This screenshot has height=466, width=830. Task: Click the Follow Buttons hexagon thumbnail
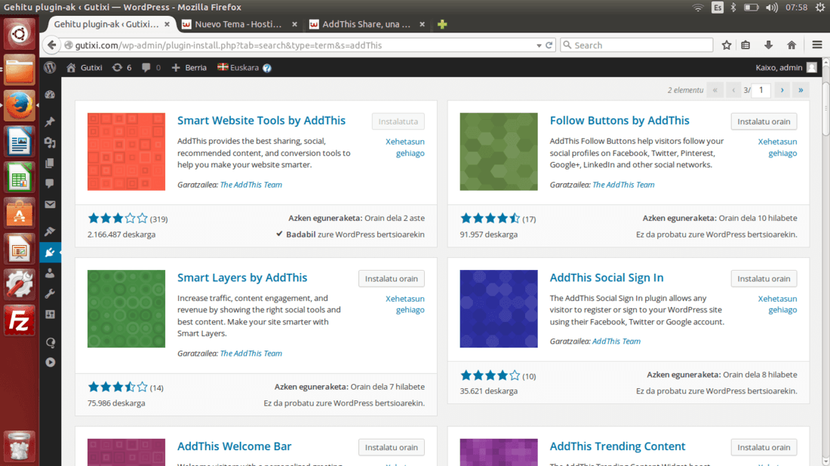499,152
